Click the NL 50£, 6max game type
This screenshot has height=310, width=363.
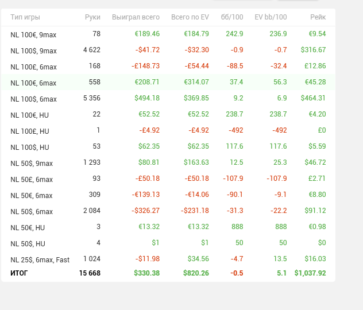pyautogui.click(x=32, y=180)
